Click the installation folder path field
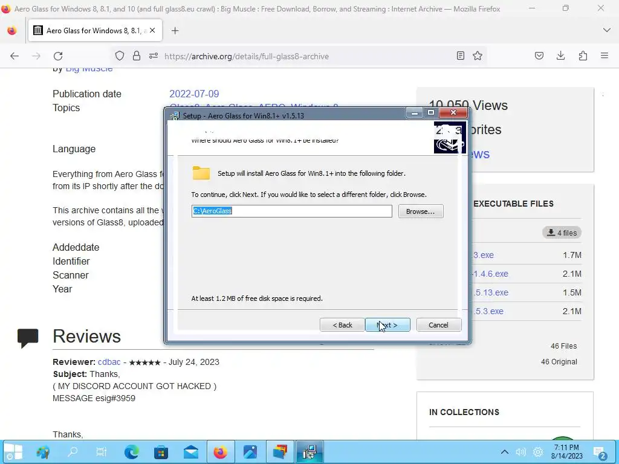The height and width of the screenshot is (464, 619). (292, 211)
